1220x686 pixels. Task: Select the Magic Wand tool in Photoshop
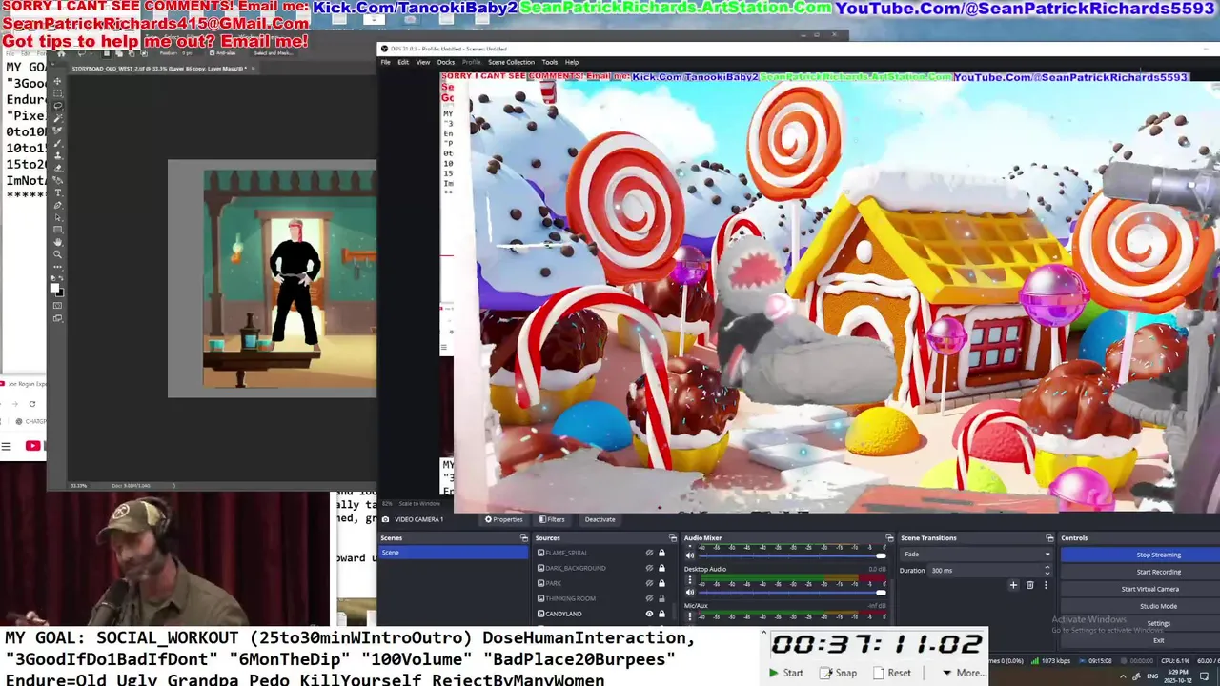(57, 117)
